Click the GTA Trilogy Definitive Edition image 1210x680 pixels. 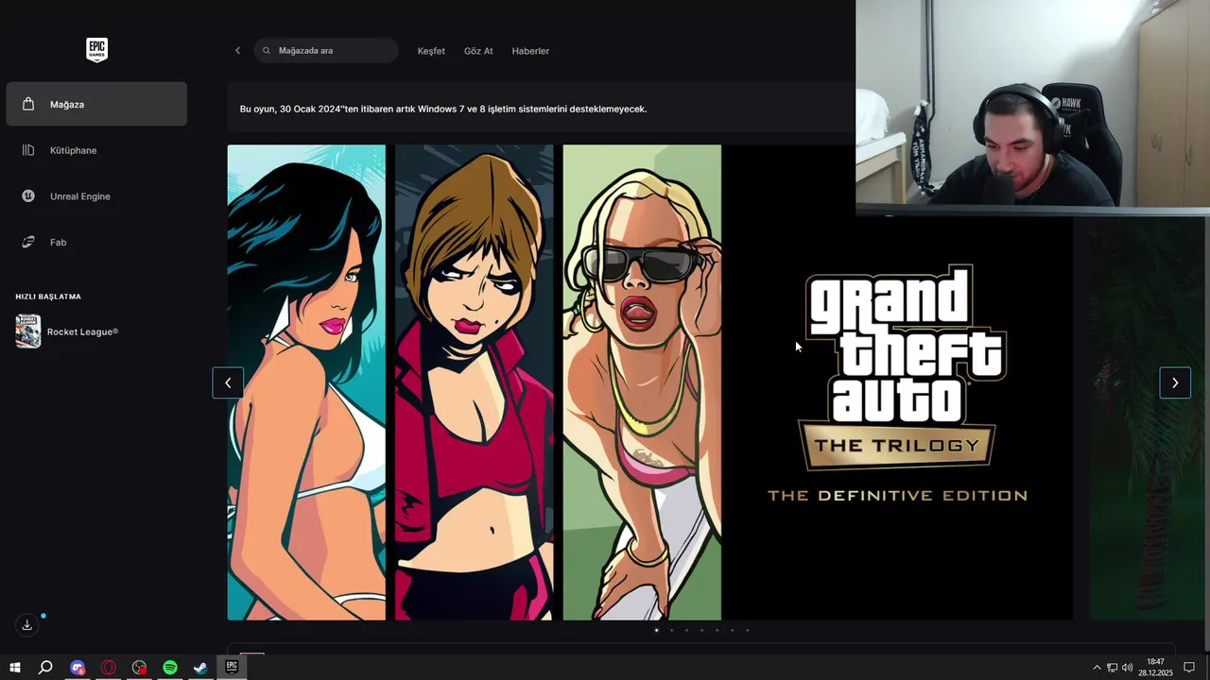tap(649, 382)
